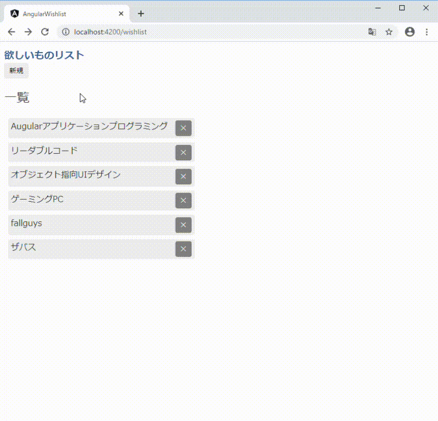Open the Google Translate page icon
The height and width of the screenshot is (421, 438).
coord(372,32)
